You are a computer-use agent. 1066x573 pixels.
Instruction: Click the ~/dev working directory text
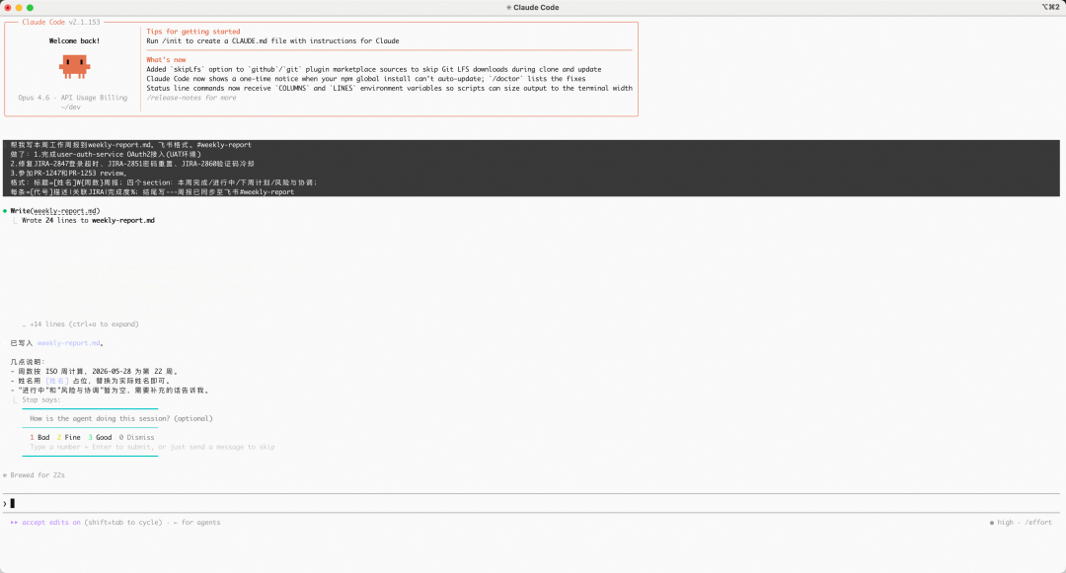click(71, 107)
